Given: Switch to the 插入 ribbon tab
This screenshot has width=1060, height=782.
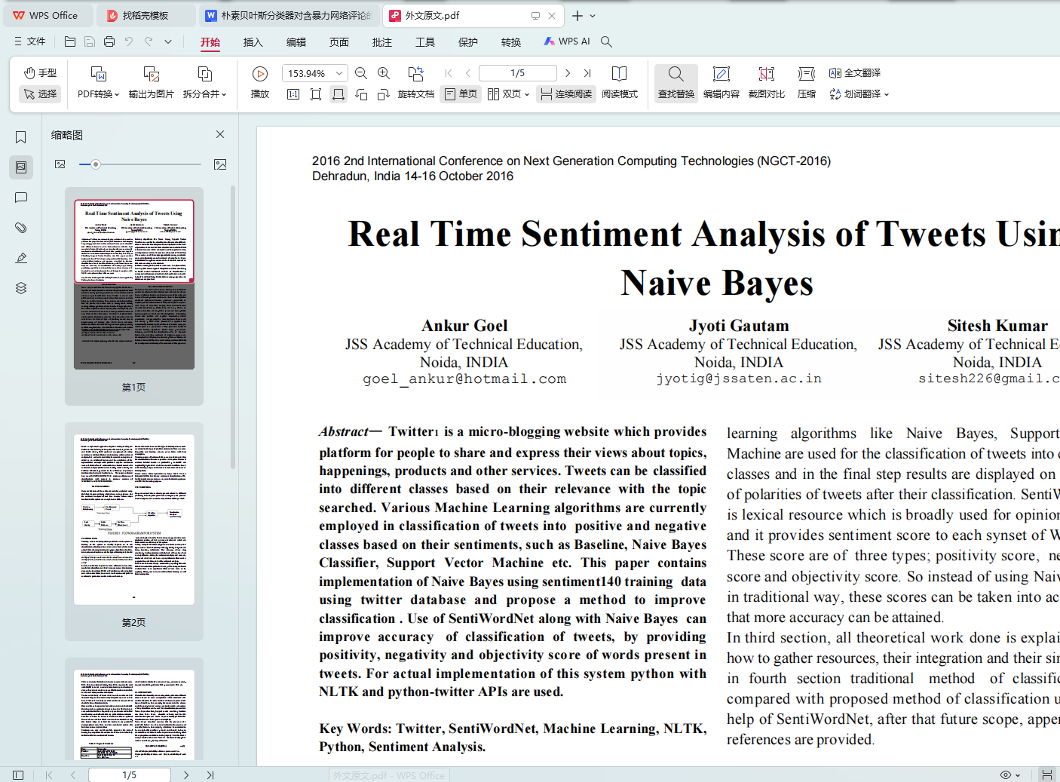Looking at the screenshot, I should point(253,42).
